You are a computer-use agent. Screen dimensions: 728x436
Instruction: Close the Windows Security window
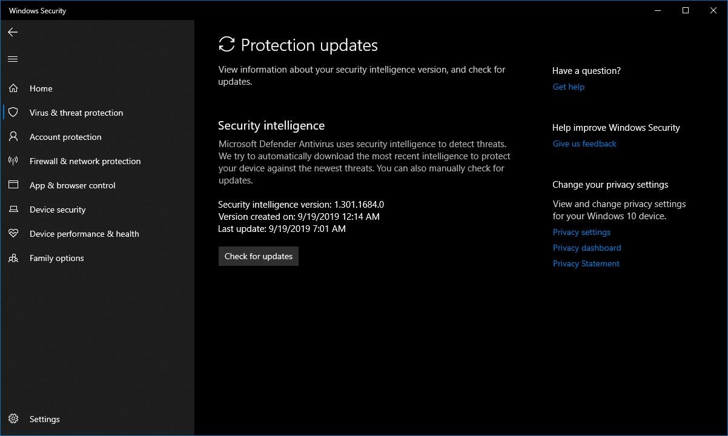(x=713, y=10)
